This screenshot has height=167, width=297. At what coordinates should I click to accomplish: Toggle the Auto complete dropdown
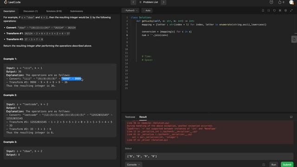[147, 10]
